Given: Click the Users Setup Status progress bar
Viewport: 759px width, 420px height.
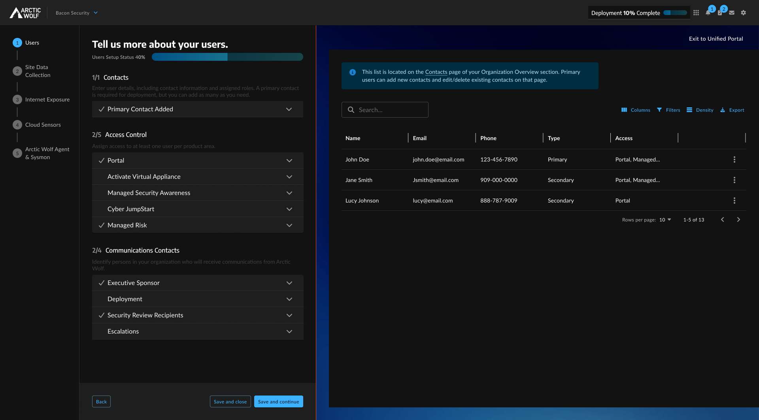Looking at the screenshot, I should 227,57.
